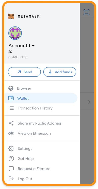Screen dimensions: 98x189
Task: Click the Send button
Action: click(x=24, y=72)
